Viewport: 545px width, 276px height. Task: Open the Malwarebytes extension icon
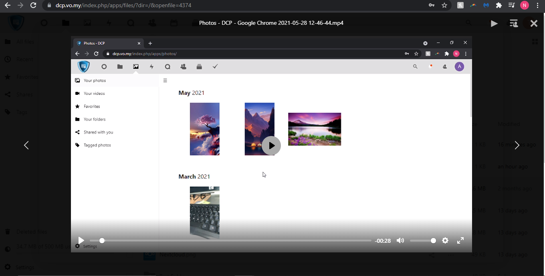(486, 5)
